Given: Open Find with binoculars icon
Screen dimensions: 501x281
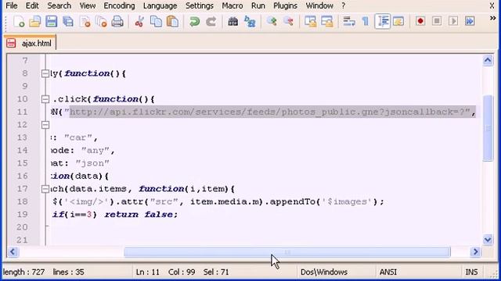Looking at the screenshot, I should (x=233, y=22).
